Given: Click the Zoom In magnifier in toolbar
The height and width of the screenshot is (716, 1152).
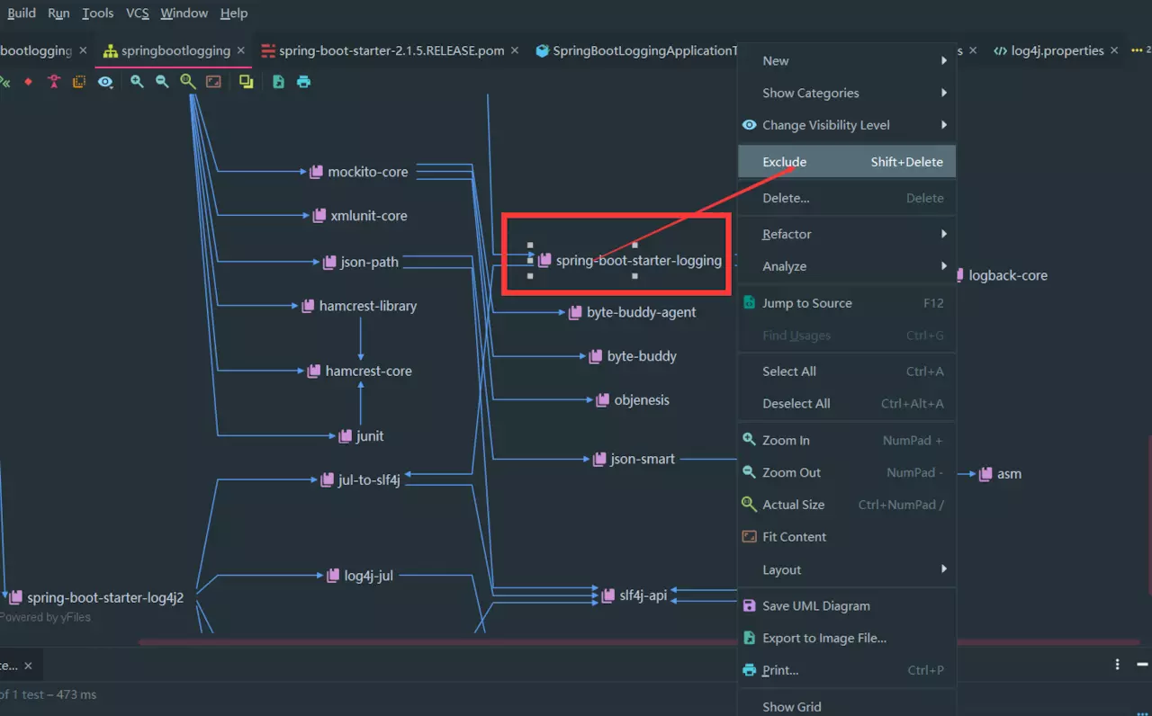Looking at the screenshot, I should coord(137,82).
